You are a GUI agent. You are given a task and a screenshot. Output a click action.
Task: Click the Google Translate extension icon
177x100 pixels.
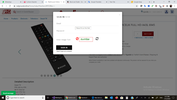point(145,6)
